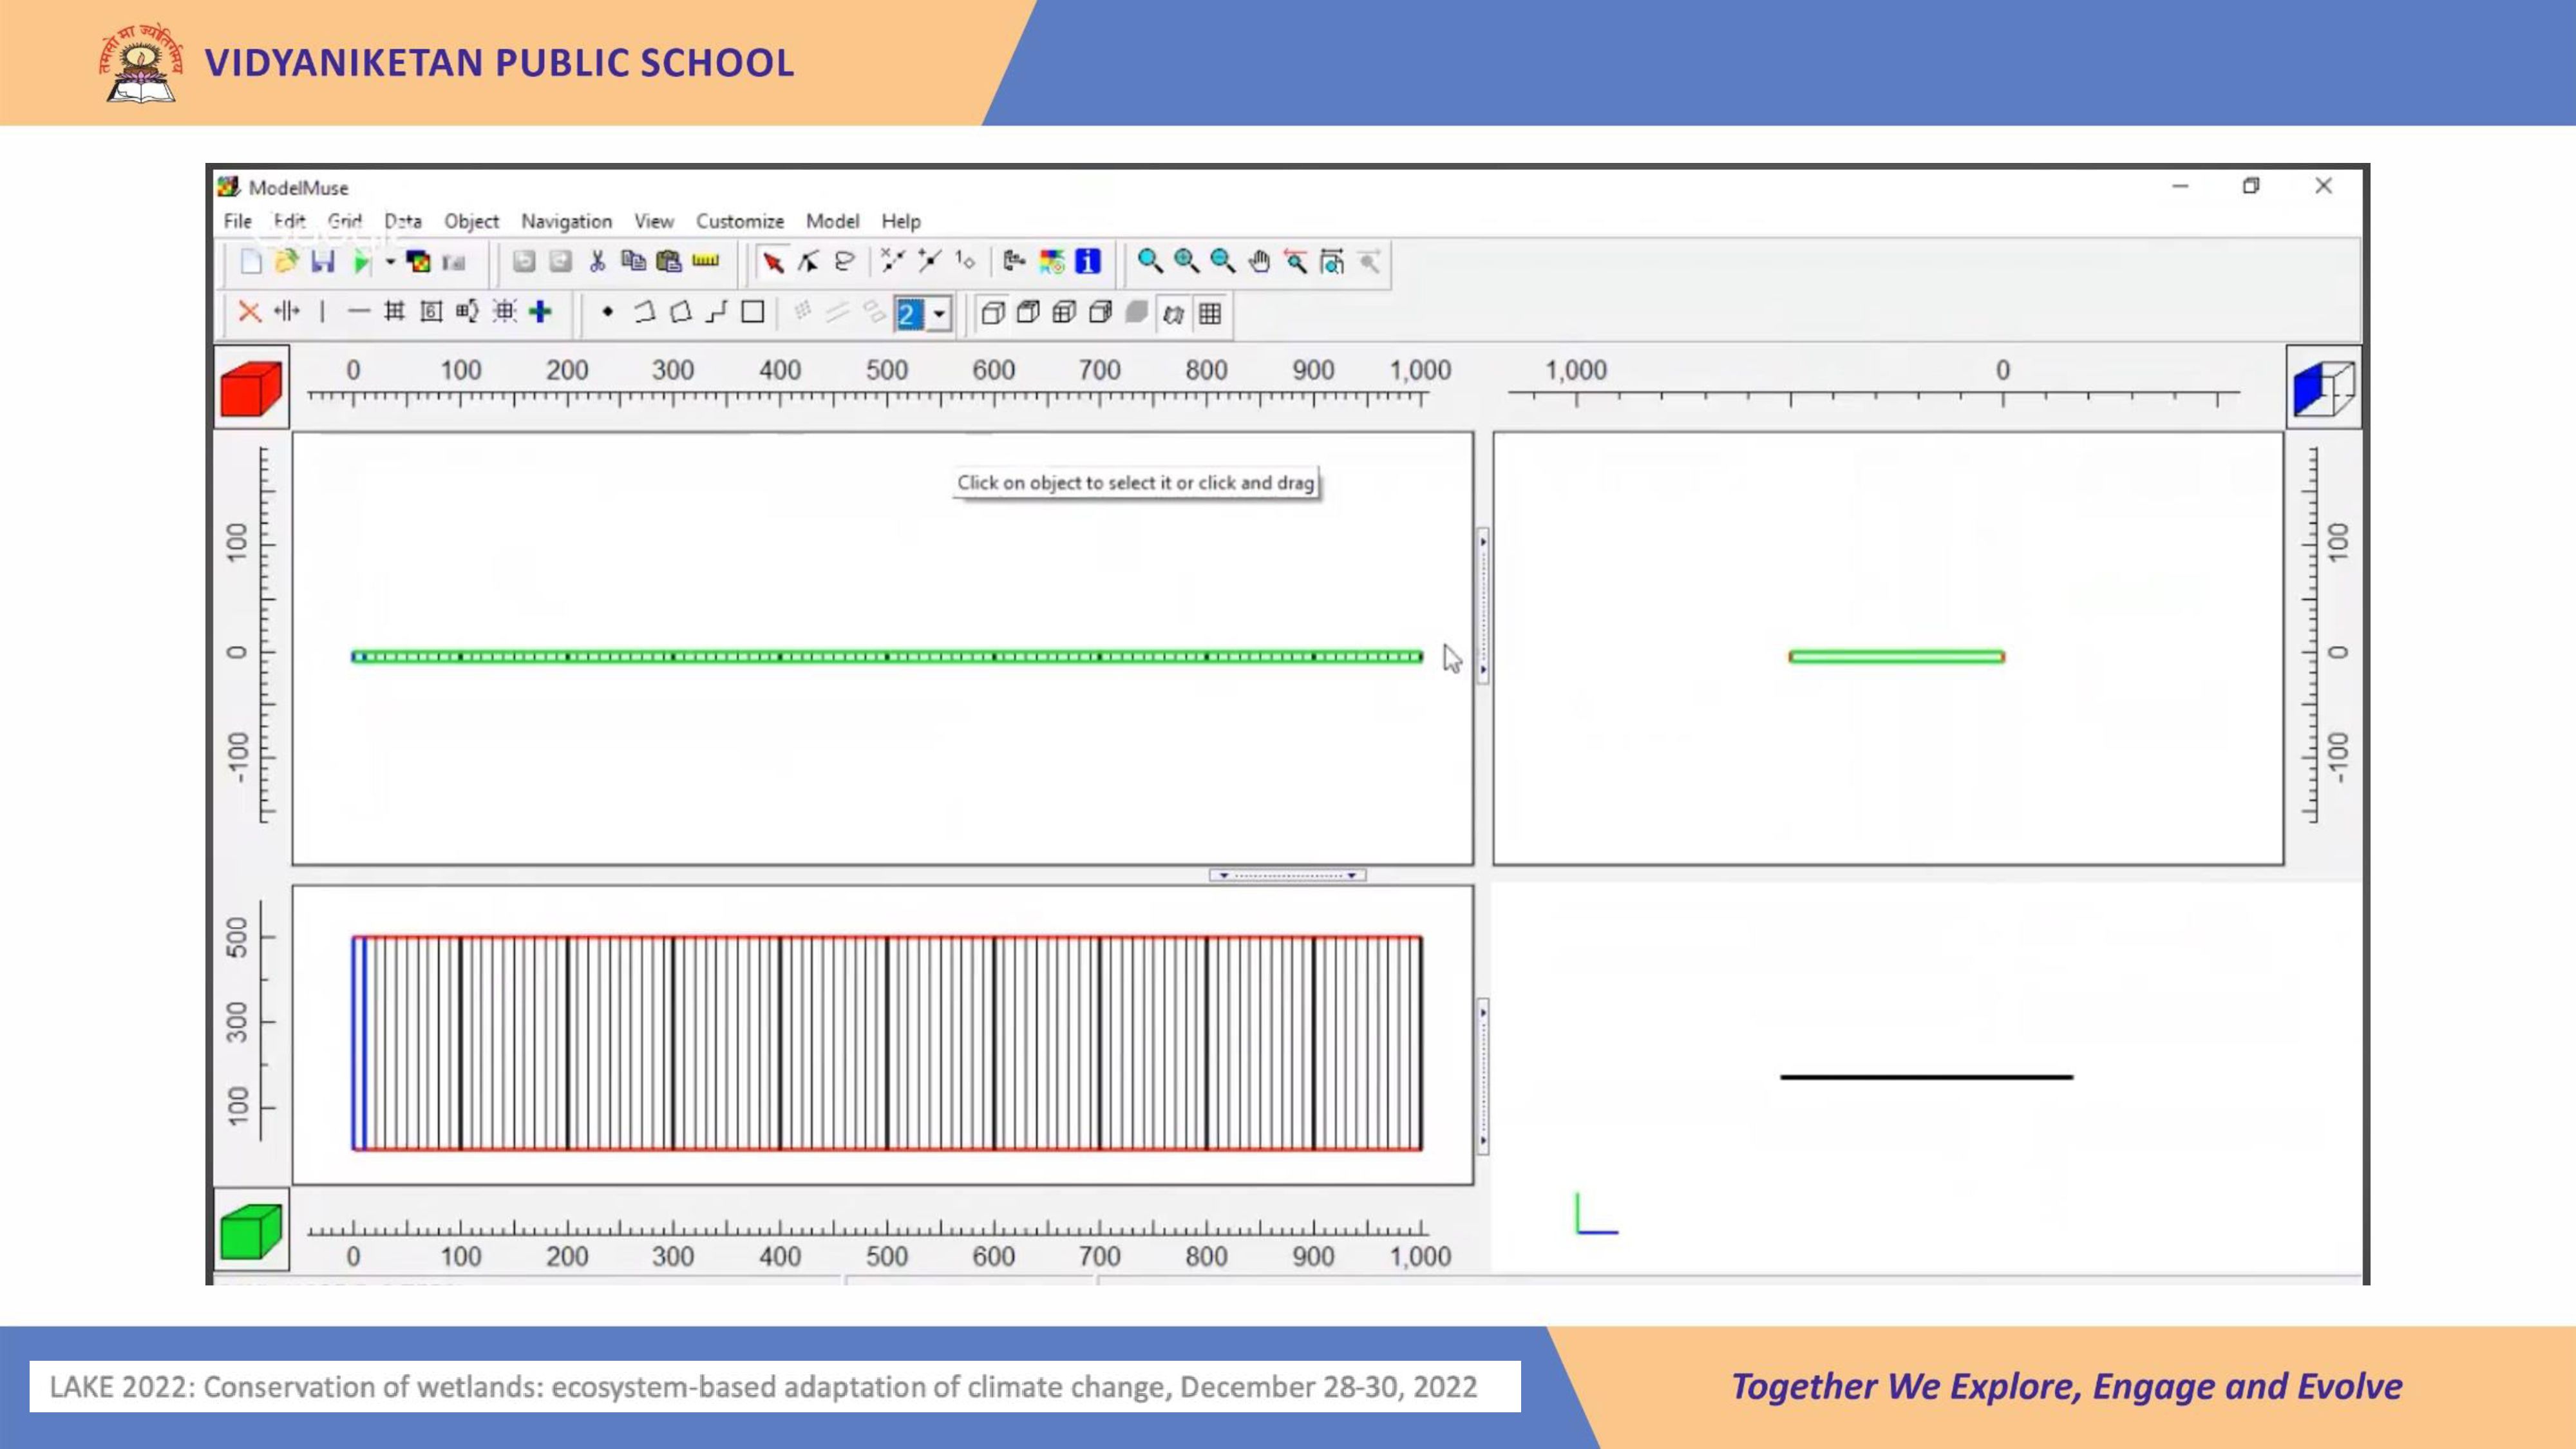
Task: Select the pan hand tool
Action: [1259, 262]
